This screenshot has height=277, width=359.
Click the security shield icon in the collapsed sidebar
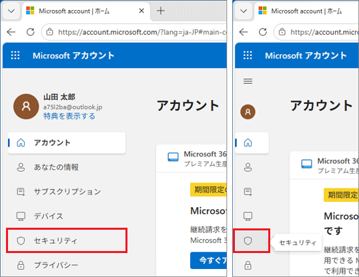[248, 240]
